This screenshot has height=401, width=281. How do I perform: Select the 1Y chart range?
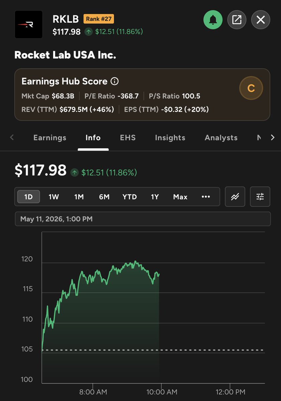click(155, 197)
